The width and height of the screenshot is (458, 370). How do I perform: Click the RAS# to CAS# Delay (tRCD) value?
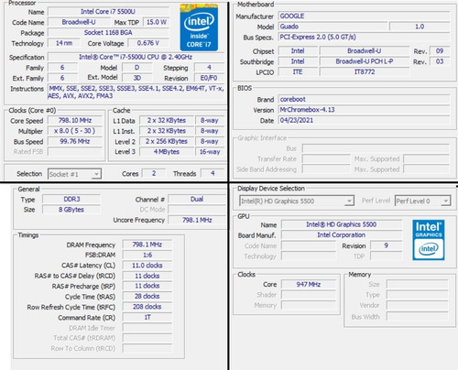[x=147, y=276]
